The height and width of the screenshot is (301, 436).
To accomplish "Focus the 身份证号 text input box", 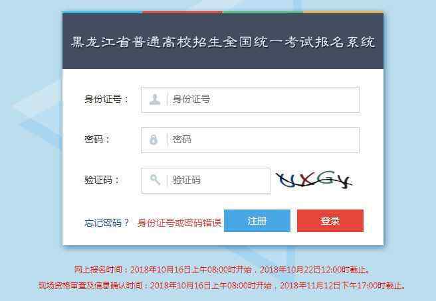I will coord(250,99).
